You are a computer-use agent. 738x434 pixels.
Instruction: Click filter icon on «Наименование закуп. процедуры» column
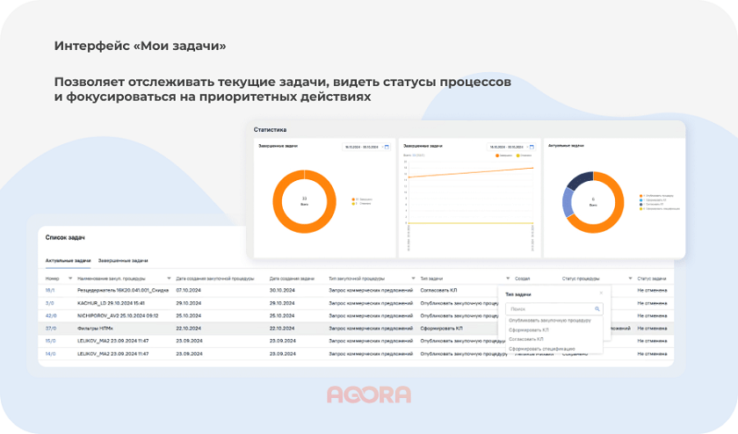pyautogui.click(x=169, y=277)
